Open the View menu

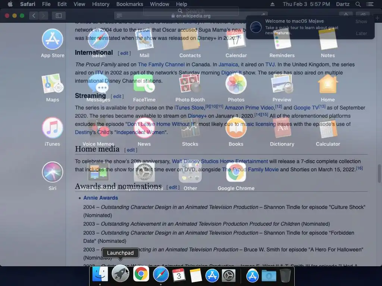(79, 4)
